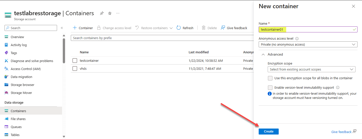Click the lock icon for Change access level
This screenshot has height=139, width=362.
click(x=99, y=28)
